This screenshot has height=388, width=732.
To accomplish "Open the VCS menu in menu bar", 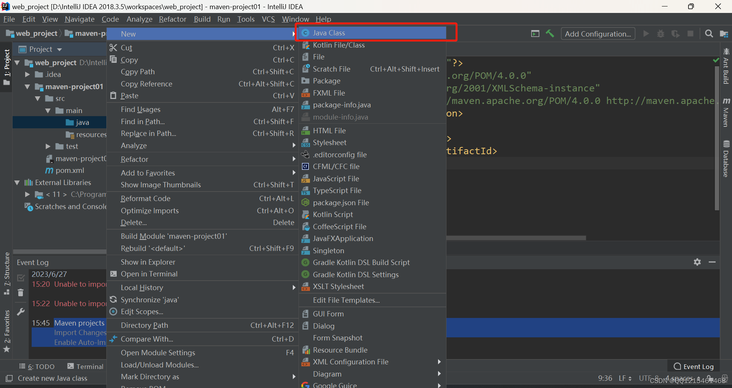I will click(268, 19).
